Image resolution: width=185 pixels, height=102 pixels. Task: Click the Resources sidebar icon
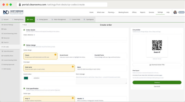click(x=2, y=38)
